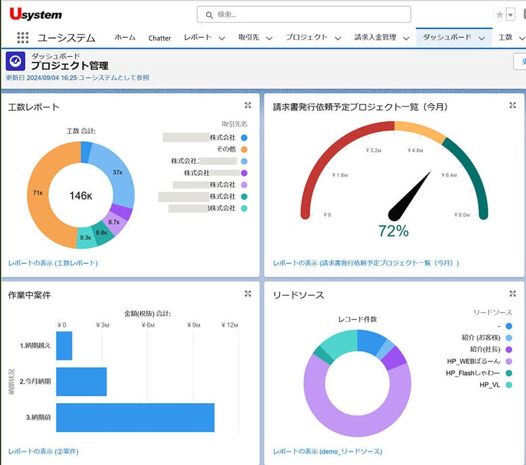Open the 取引先 tab dropdown chevron
This screenshot has width=526, height=465.
click(x=269, y=38)
